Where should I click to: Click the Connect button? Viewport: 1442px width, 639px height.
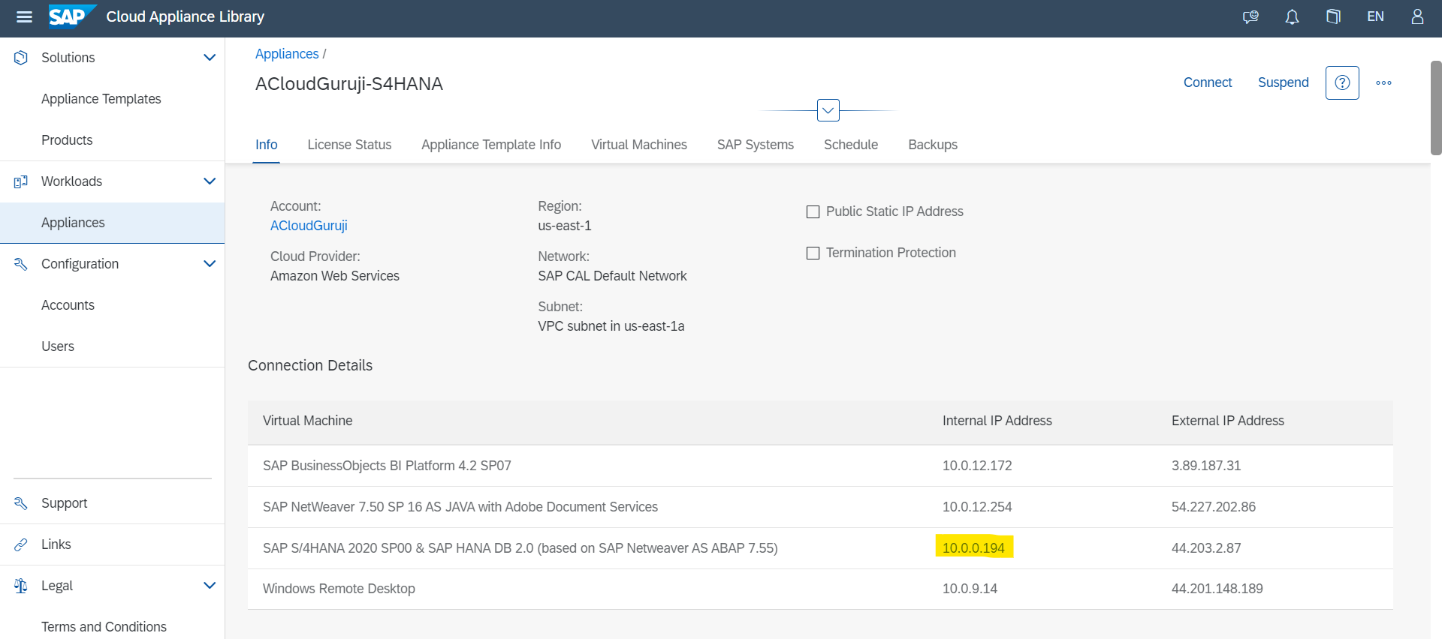click(x=1207, y=82)
